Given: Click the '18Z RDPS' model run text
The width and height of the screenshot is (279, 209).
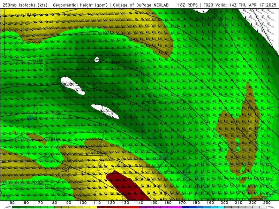Looking at the screenshot, I should click(x=188, y=5).
